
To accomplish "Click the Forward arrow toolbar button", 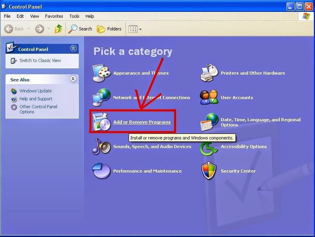I will (40, 29).
